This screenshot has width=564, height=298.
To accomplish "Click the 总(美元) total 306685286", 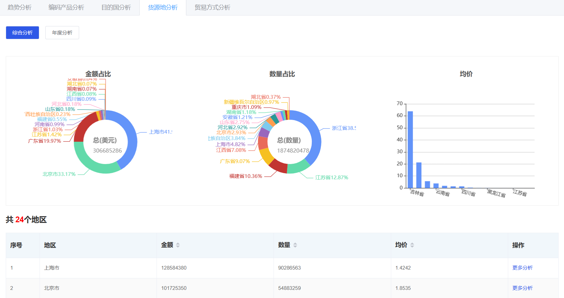I will pyautogui.click(x=107, y=151).
